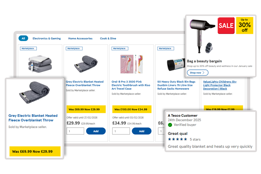This screenshot has height=174, width=261.
Task: Select the All category filter
Action: click(23, 38)
